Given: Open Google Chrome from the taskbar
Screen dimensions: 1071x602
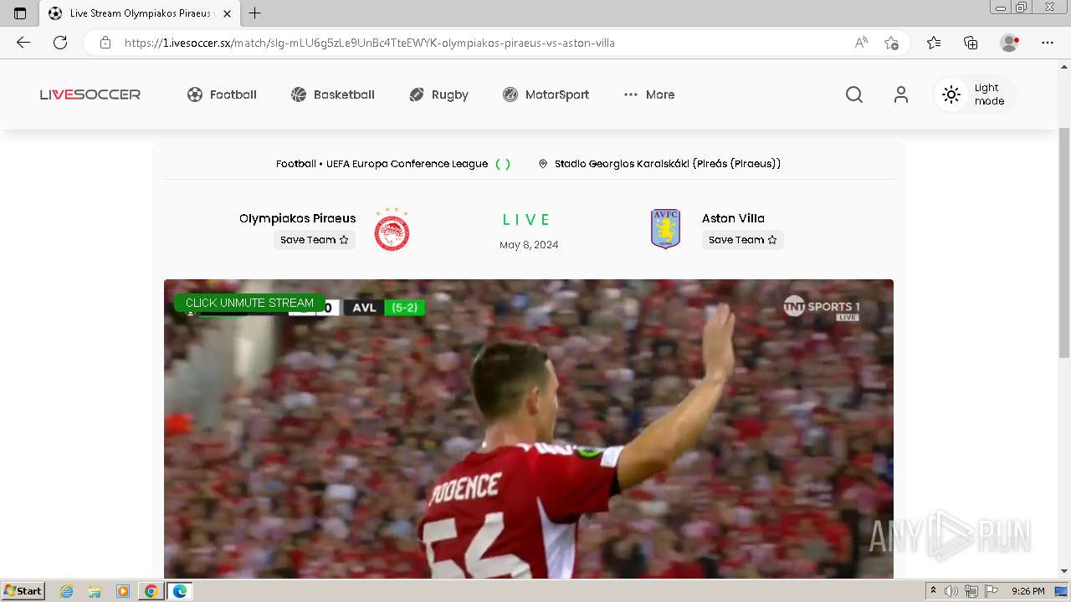Looking at the screenshot, I should tap(151, 591).
